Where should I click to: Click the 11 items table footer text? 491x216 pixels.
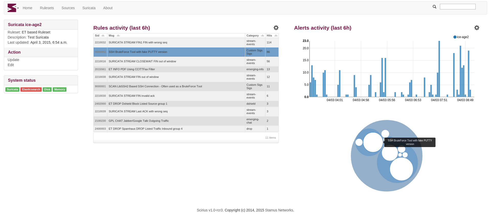[271, 138]
